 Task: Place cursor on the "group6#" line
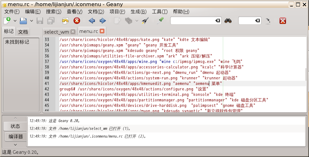[x=134, y=89]
